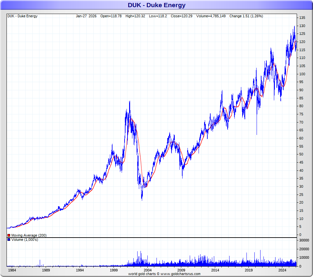Click the Open=118.78 value
The image size is (313, 277).
point(111,16)
